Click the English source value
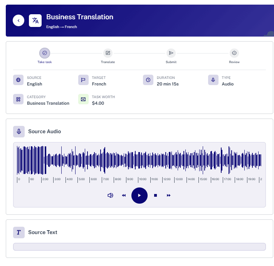274x266 pixels. (34, 84)
